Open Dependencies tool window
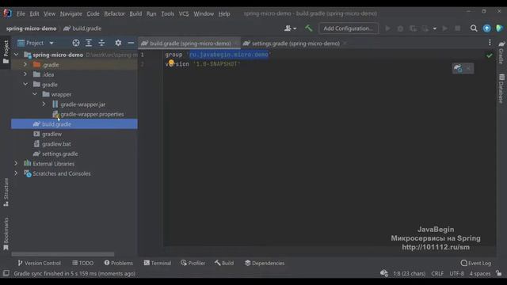507x285 pixels. tap(265, 263)
